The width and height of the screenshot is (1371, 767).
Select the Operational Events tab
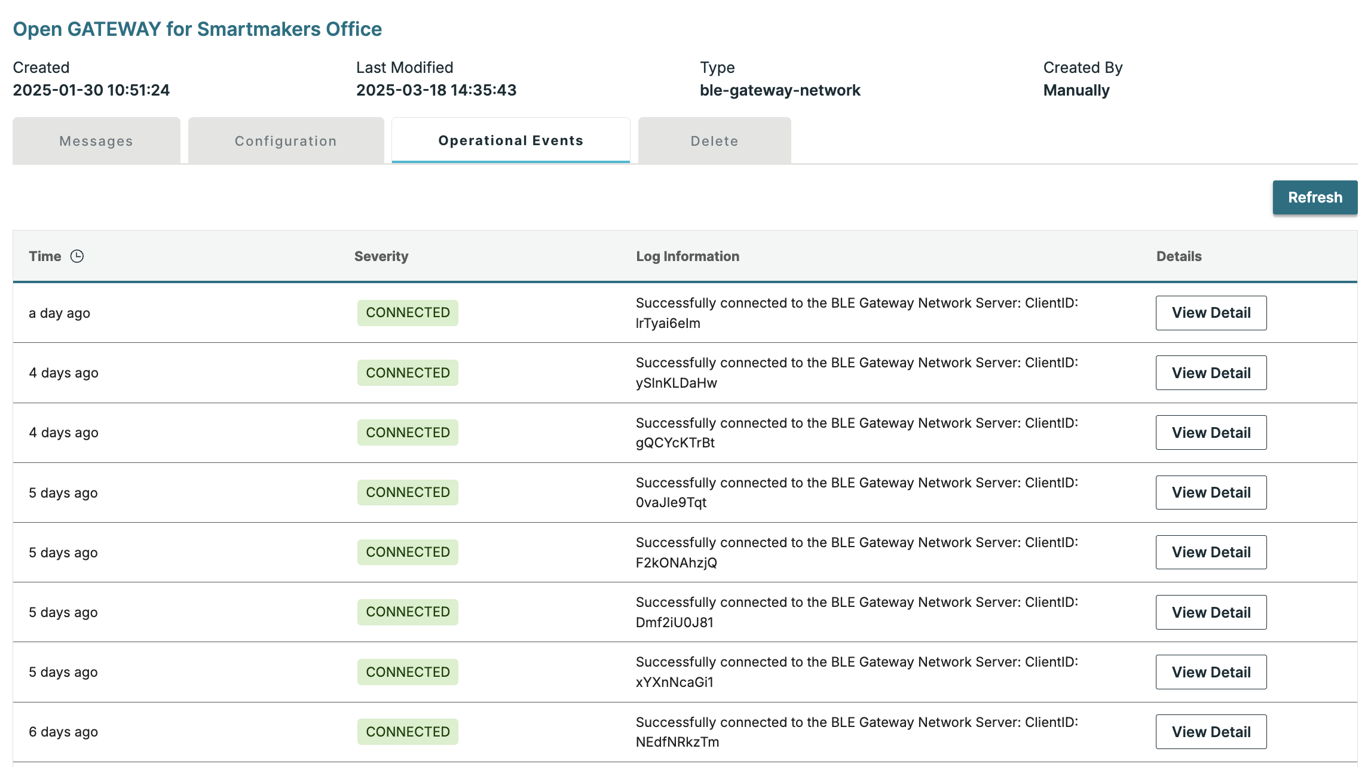[510, 140]
